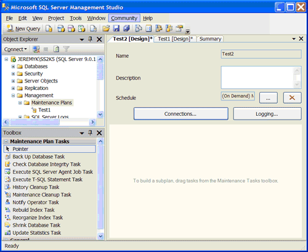Open the Edit menu
The image size is (308, 252).
coord(22,18)
